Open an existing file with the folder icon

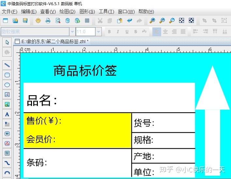[15, 21]
